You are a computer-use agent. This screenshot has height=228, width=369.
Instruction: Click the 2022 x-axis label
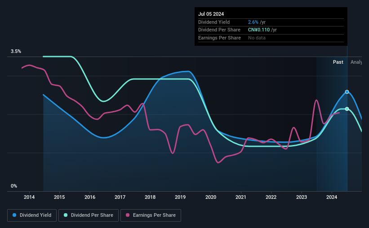pos(271,197)
